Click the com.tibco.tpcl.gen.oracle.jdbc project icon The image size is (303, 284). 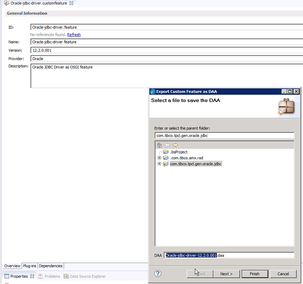pos(165,164)
